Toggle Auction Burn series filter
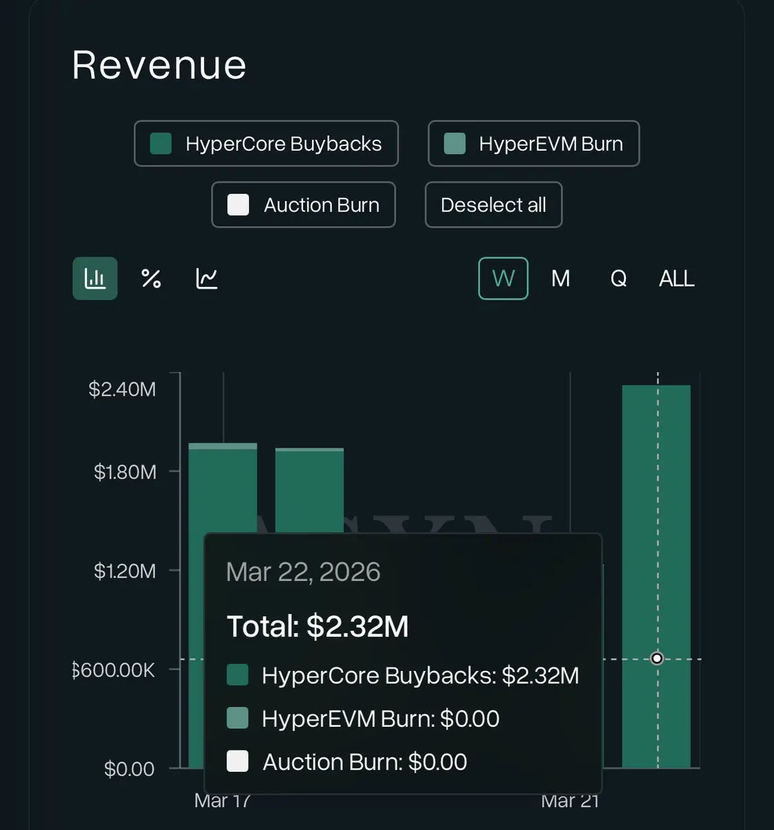Image resolution: width=774 pixels, height=830 pixels. [x=303, y=205]
